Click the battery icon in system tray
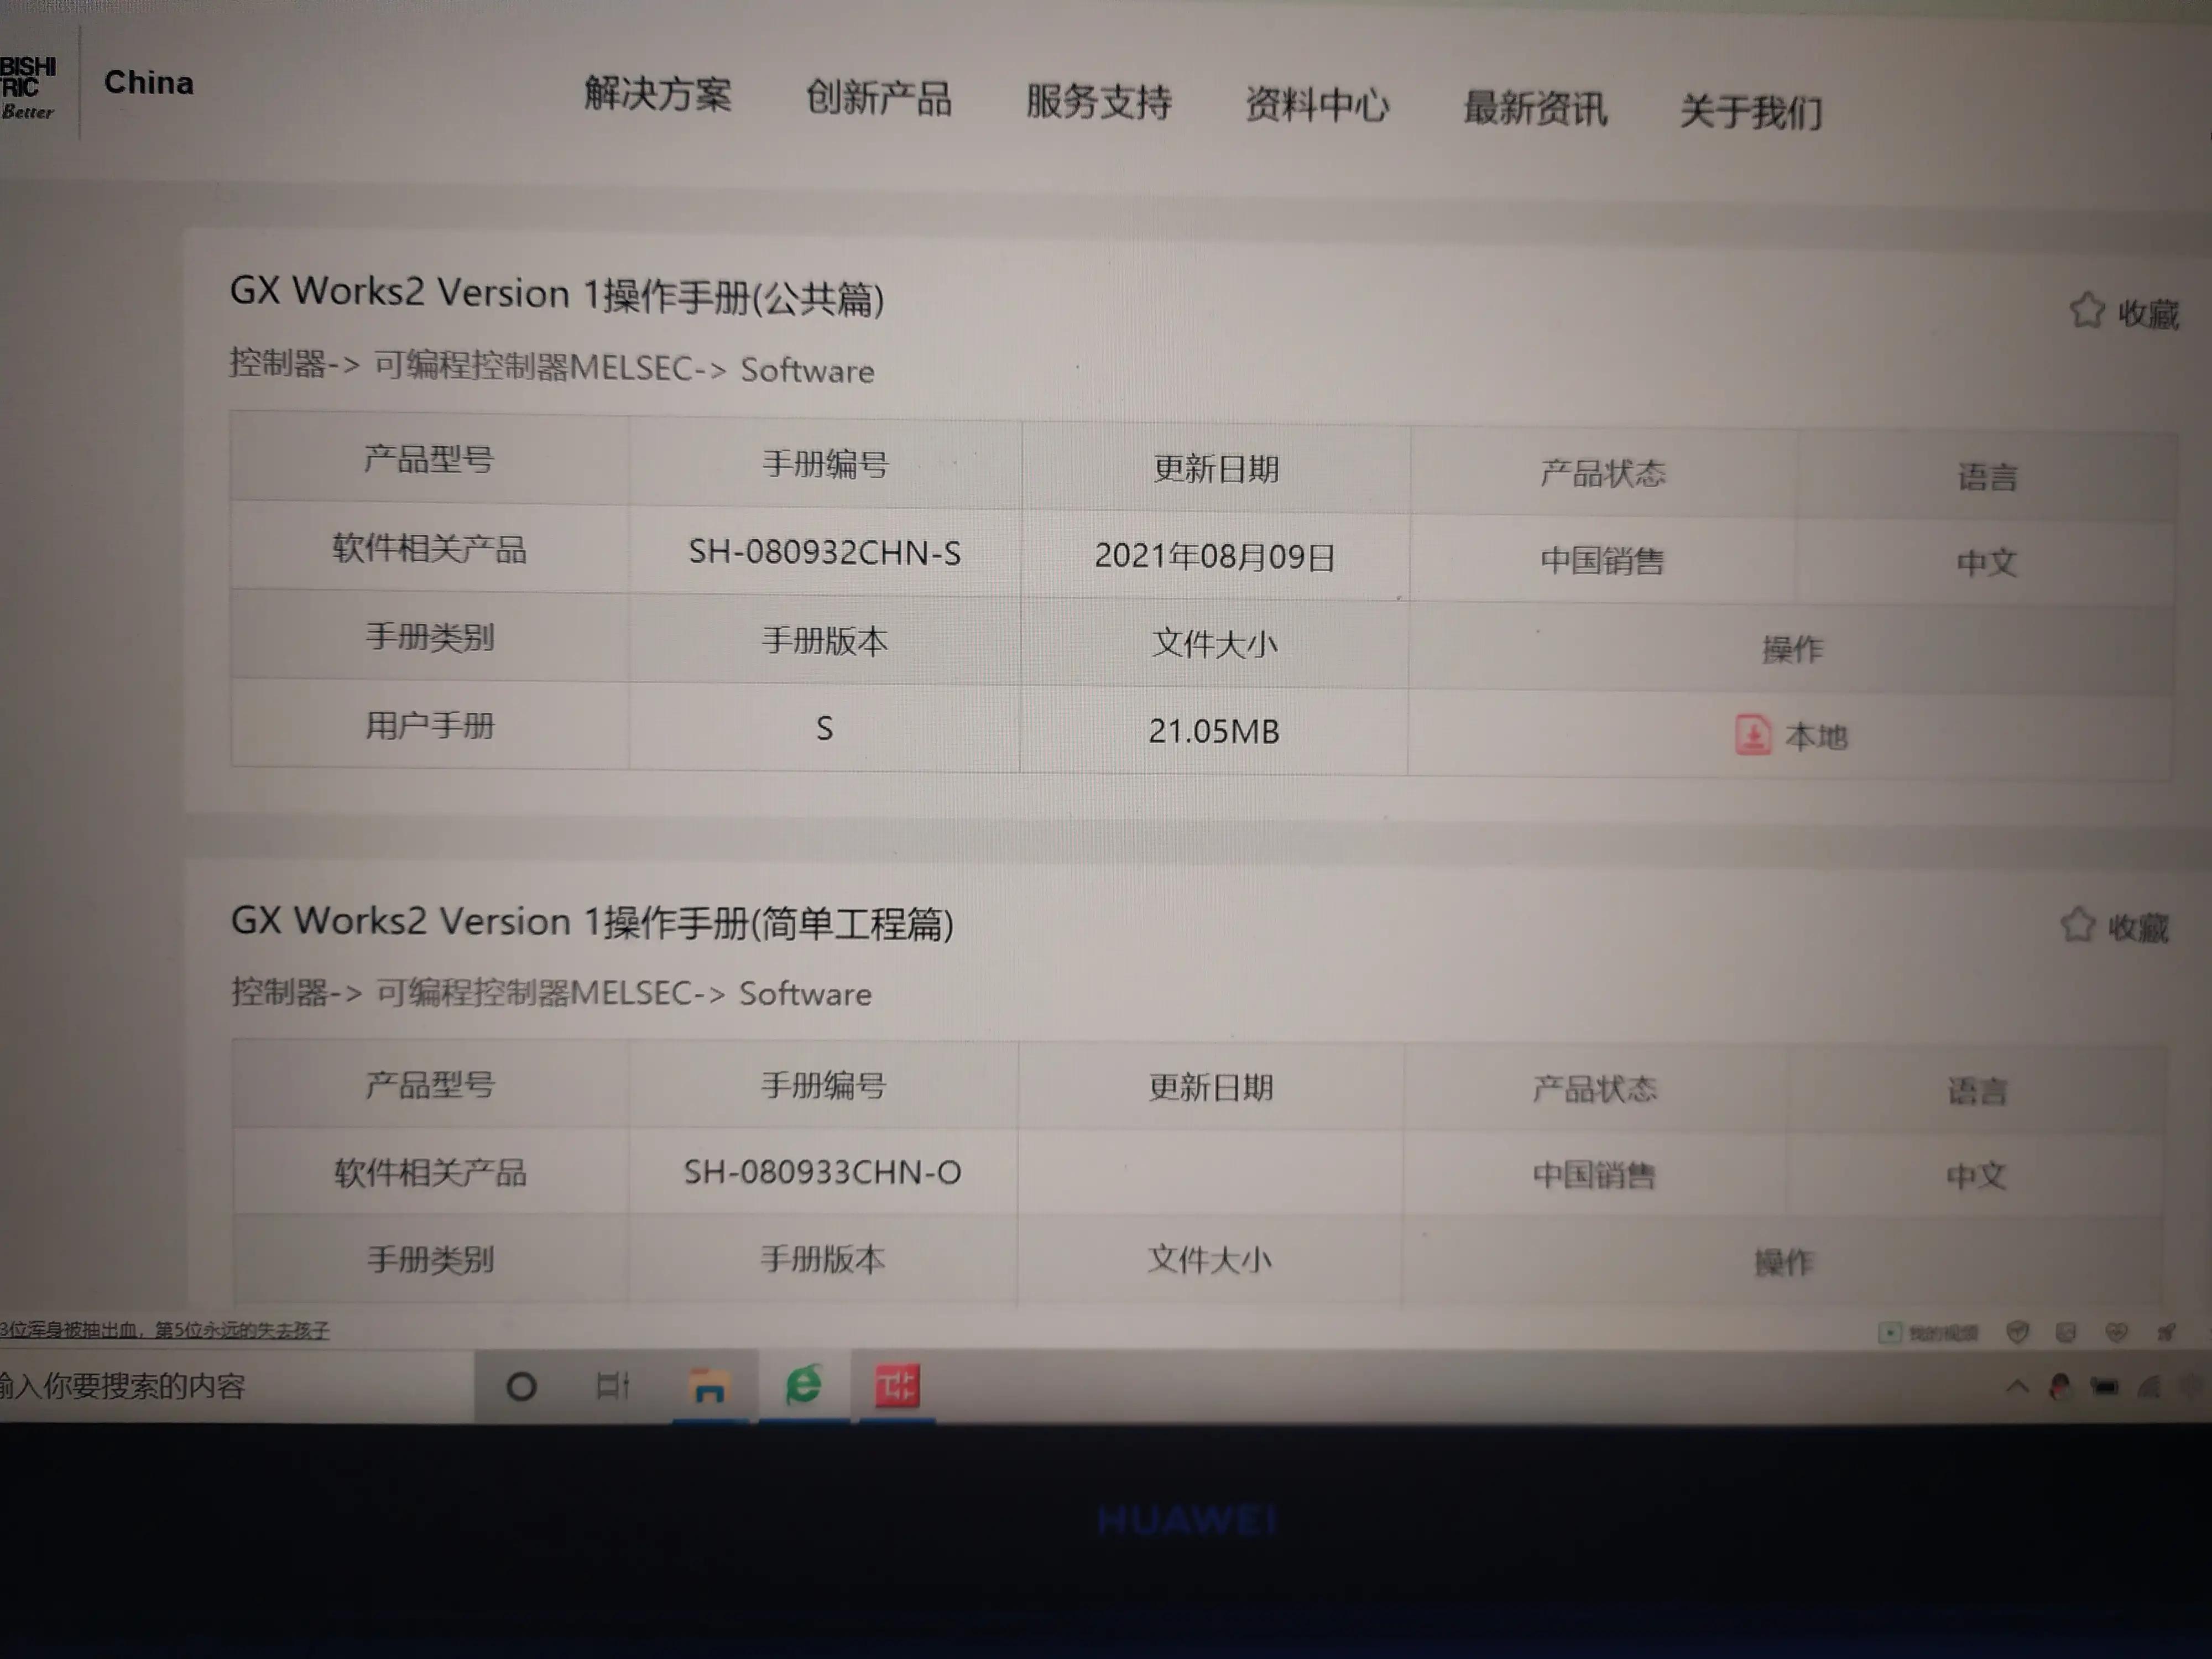This screenshot has width=2212, height=1659. (2104, 1387)
